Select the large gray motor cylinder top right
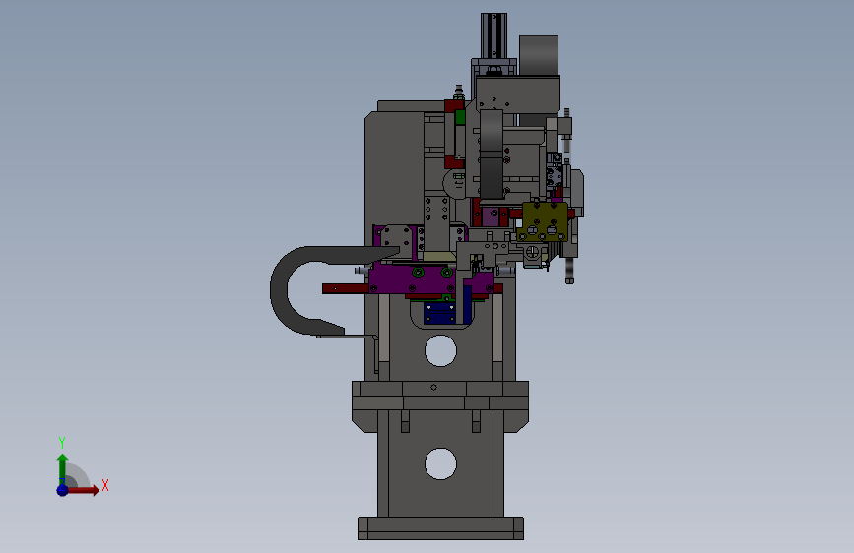Viewport: 854px width, 553px height. click(539, 55)
